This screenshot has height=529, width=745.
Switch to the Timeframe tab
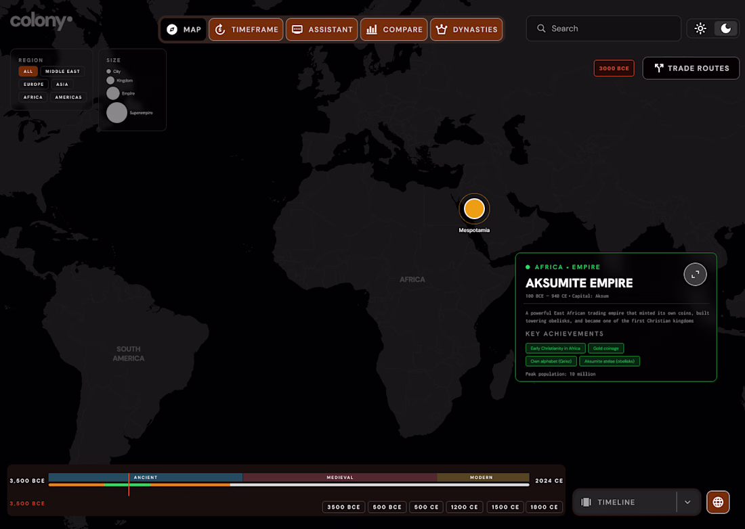[x=246, y=29]
